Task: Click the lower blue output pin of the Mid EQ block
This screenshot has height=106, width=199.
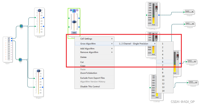Action: (79, 27)
